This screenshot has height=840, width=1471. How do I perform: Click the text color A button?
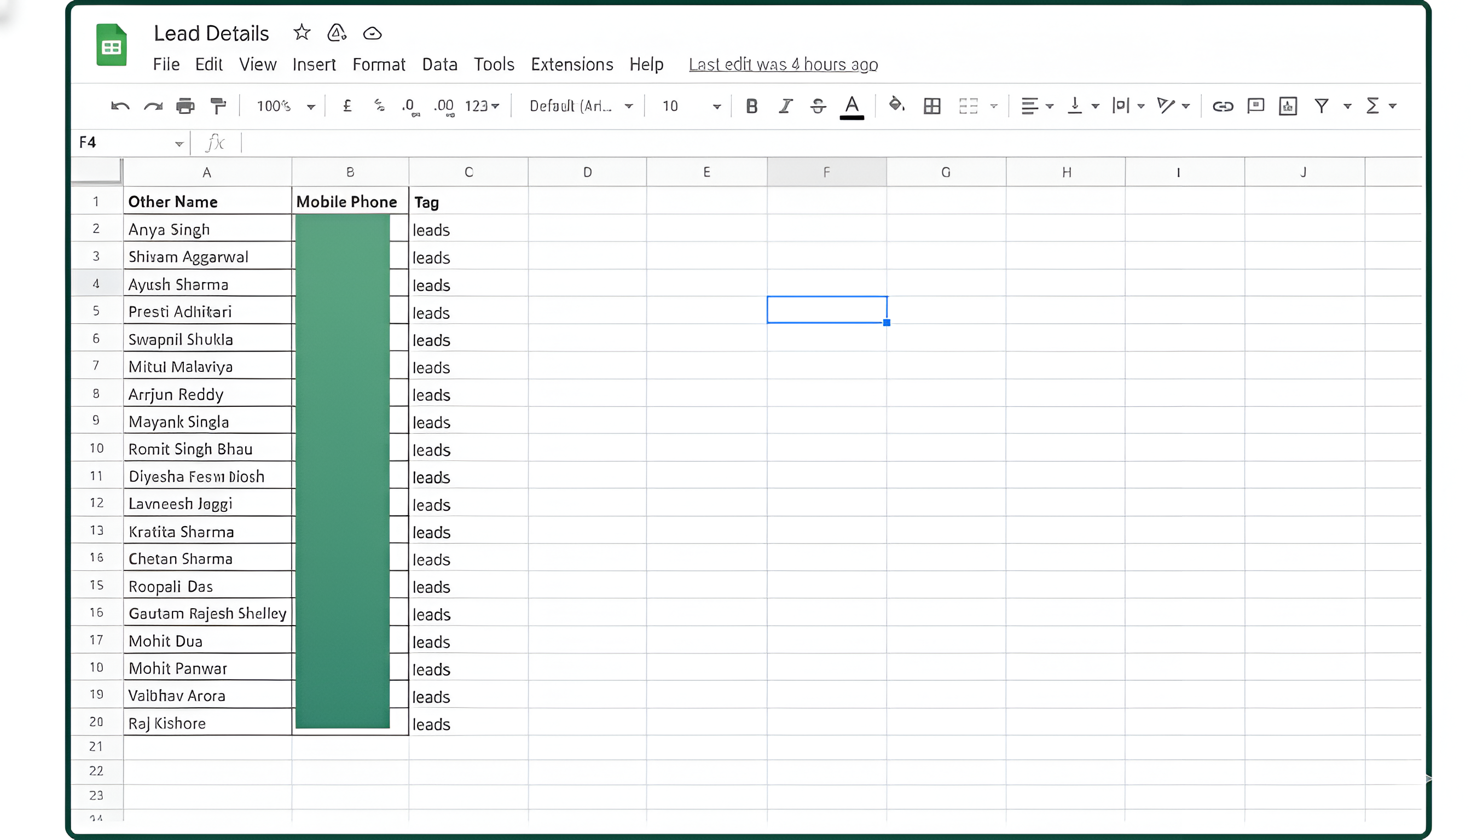(852, 106)
